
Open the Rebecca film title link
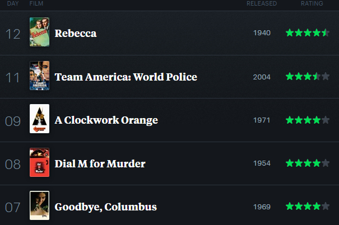tap(76, 34)
